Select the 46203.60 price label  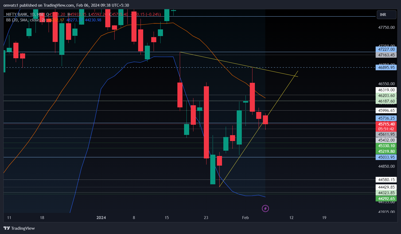click(386, 96)
